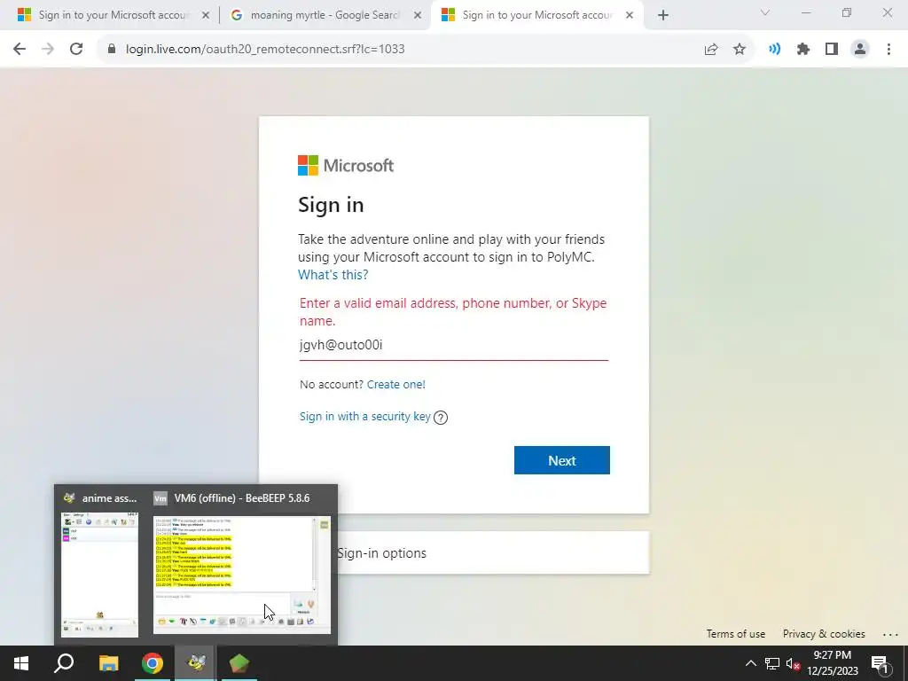Viewport: 908px width, 681px height.
Task: Open the taskbar clock and date
Action: coord(833,663)
